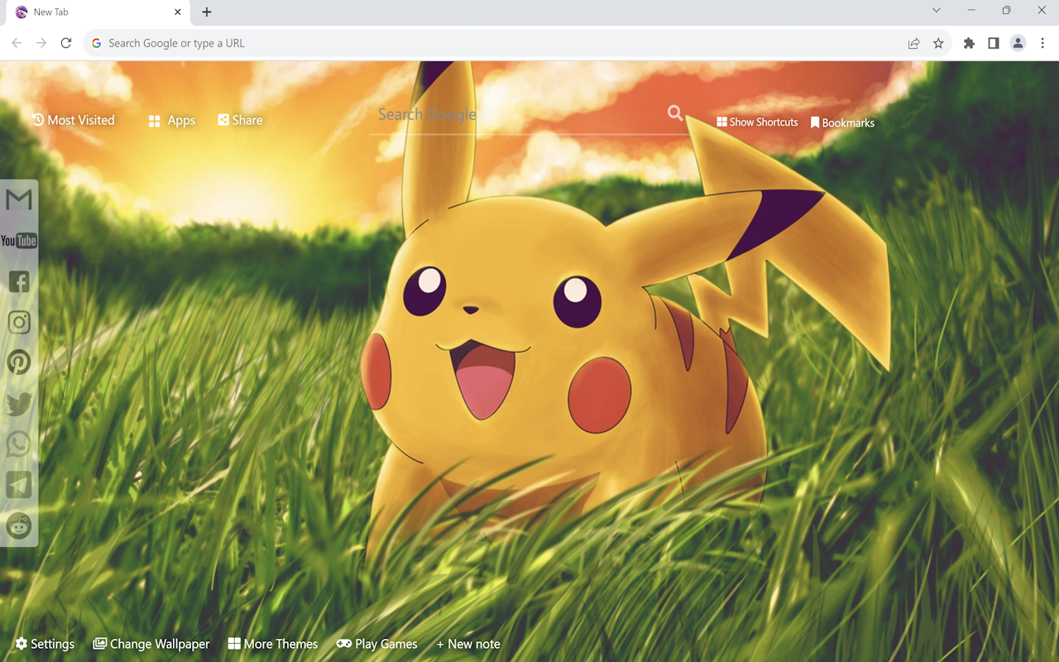Click the Google icon in address bar
This screenshot has width=1059, height=662.
tap(97, 43)
